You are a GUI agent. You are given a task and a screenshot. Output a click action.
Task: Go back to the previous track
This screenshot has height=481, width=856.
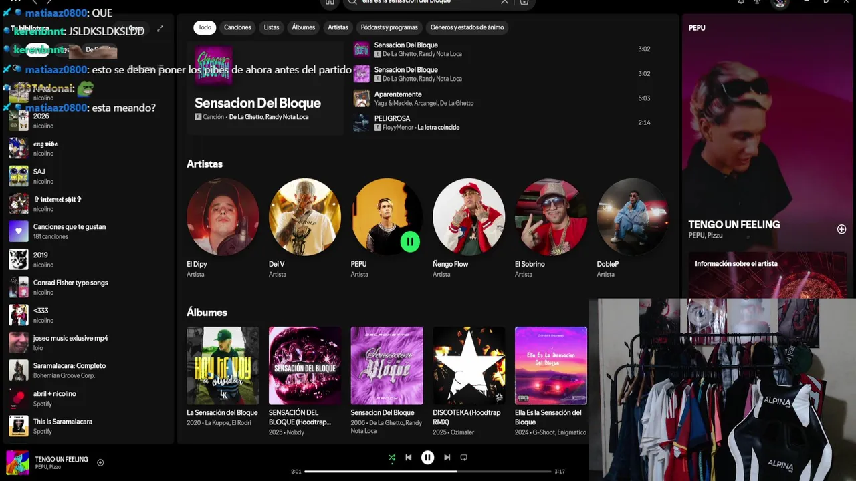pos(408,458)
